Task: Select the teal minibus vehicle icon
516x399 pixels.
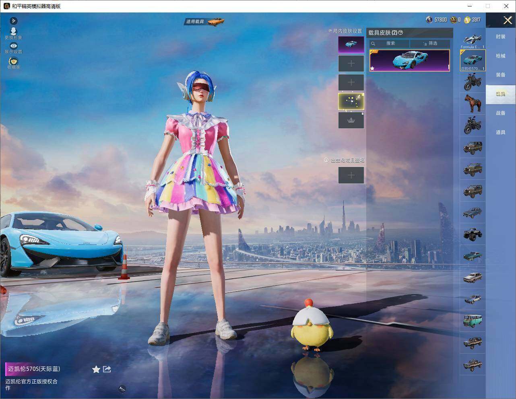Action: point(473,321)
